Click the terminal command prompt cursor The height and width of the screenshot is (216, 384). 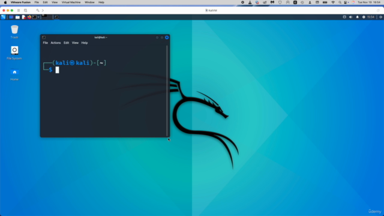(57, 70)
